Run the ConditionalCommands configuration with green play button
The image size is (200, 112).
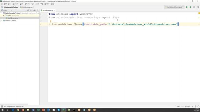tap(187, 7)
